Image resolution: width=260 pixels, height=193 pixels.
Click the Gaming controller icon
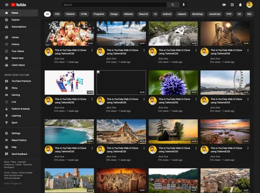pyautogui.click(x=6, y=95)
